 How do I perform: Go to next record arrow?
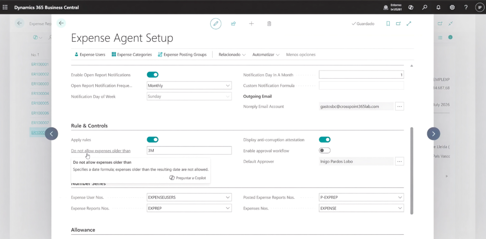[434, 134]
